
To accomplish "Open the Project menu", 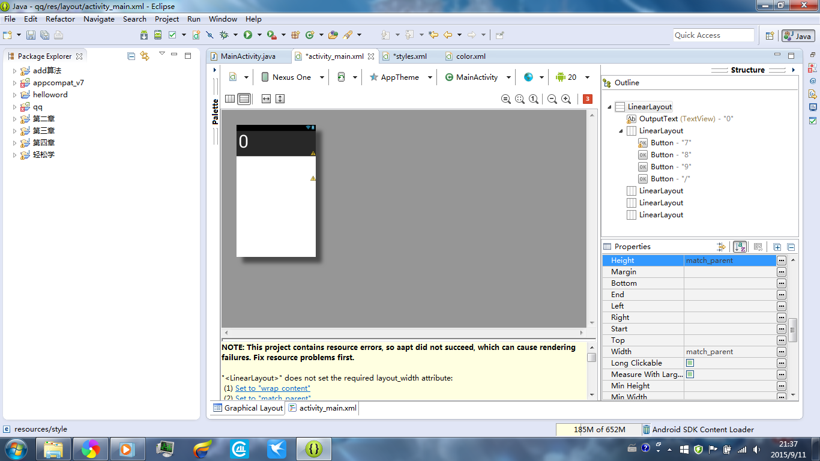I will (x=167, y=19).
